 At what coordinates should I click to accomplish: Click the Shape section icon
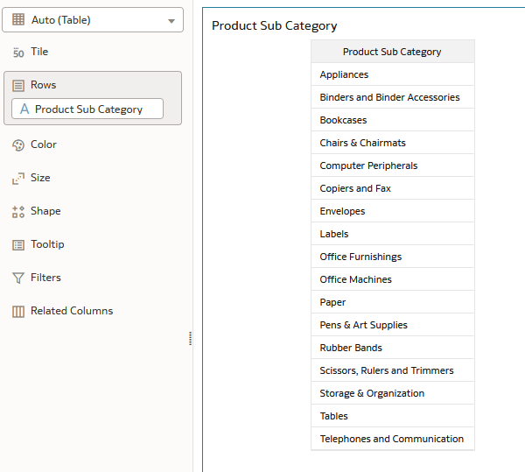(x=18, y=212)
